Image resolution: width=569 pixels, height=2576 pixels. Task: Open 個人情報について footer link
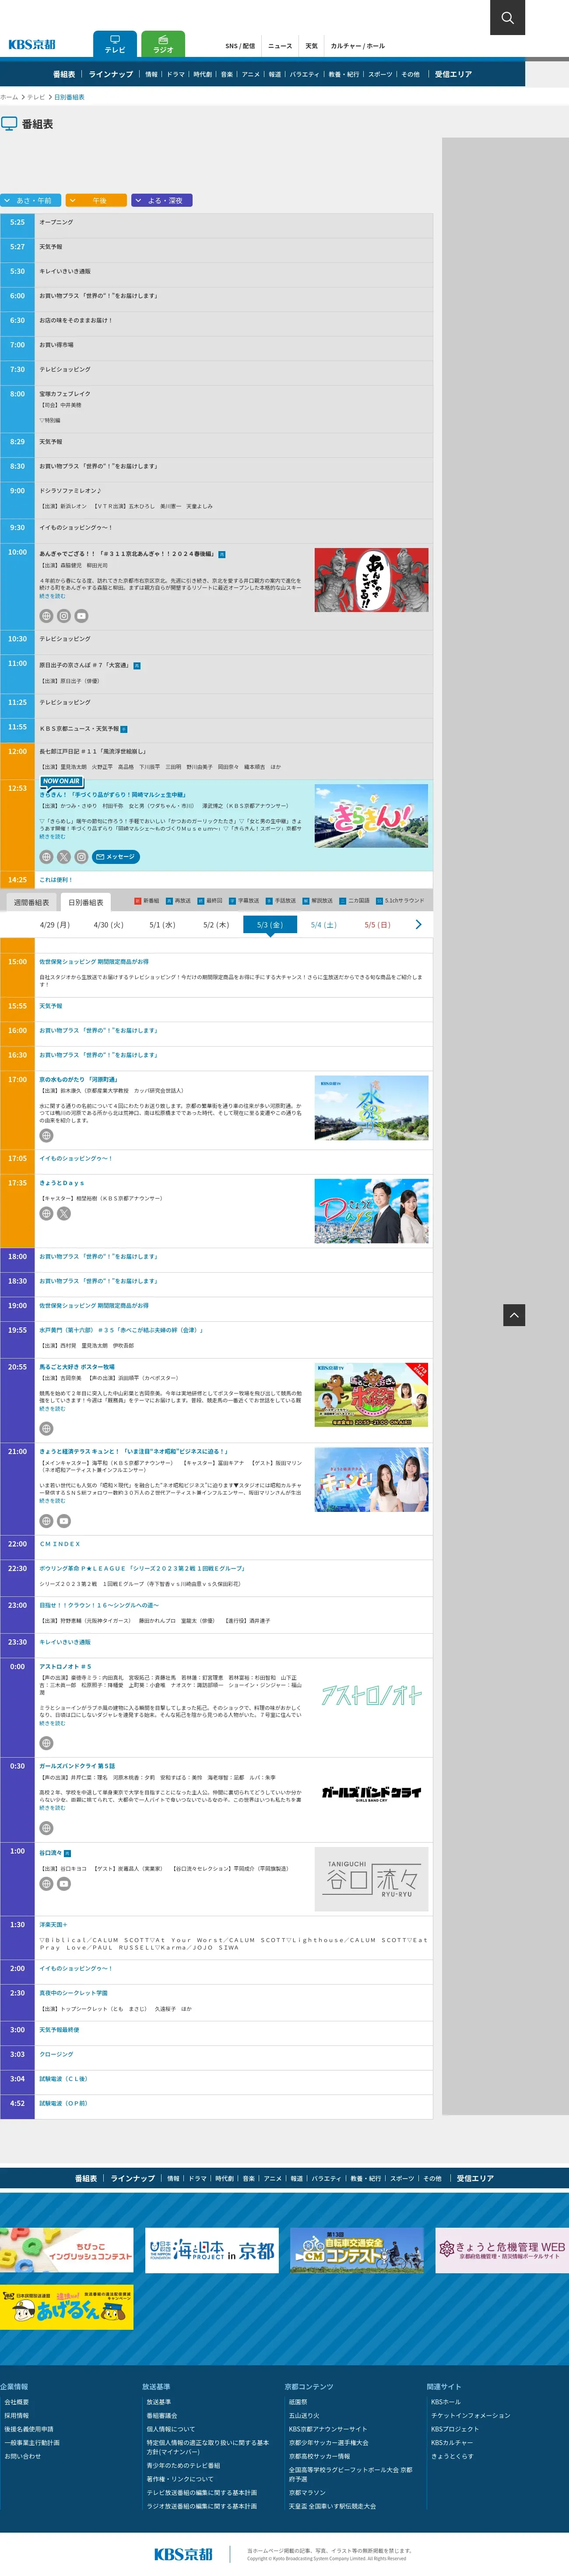click(x=171, y=2429)
